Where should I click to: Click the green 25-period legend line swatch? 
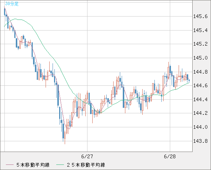coord(60,165)
